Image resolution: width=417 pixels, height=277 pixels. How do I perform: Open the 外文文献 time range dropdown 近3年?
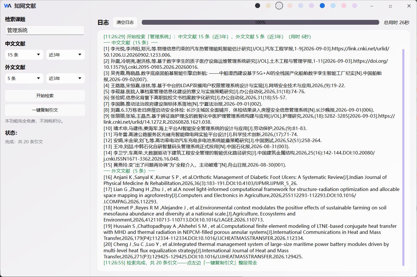coord(66,78)
